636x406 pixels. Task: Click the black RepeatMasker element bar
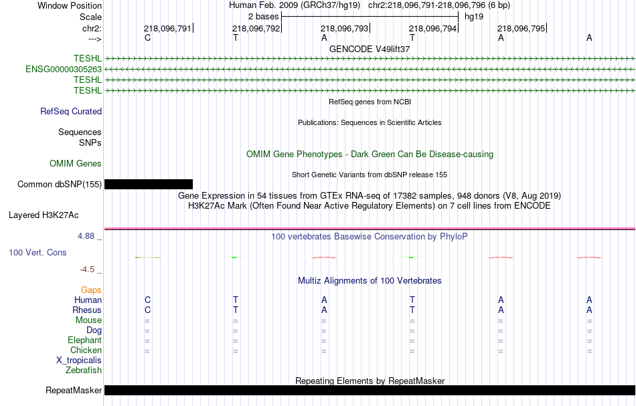[x=370, y=390]
